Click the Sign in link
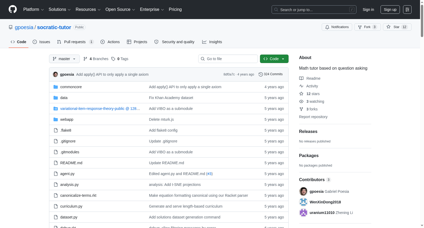Image resolution: width=424 pixels, height=228 pixels. pyautogui.click(x=368, y=10)
